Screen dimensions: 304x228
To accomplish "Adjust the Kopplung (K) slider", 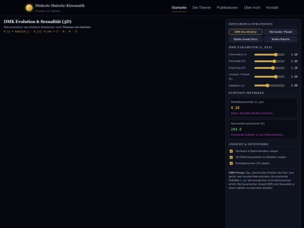I will click(269, 68).
